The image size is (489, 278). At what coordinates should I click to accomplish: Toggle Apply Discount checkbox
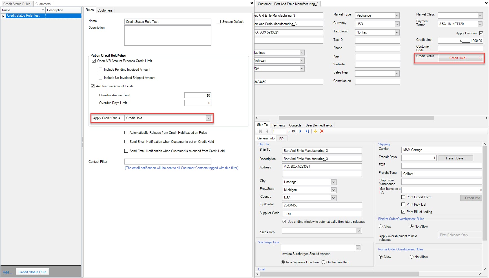click(x=481, y=33)
